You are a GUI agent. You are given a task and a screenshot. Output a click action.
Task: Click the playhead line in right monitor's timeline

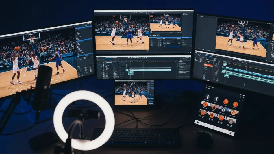245,76
